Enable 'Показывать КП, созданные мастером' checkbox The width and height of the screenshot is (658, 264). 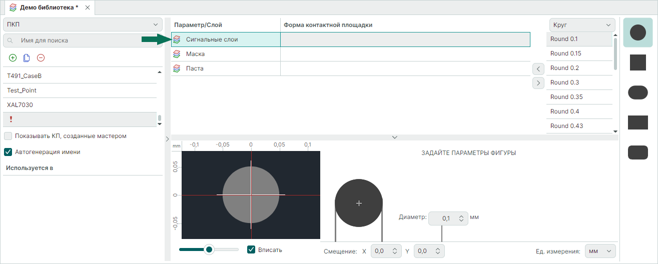click(8, 136)
